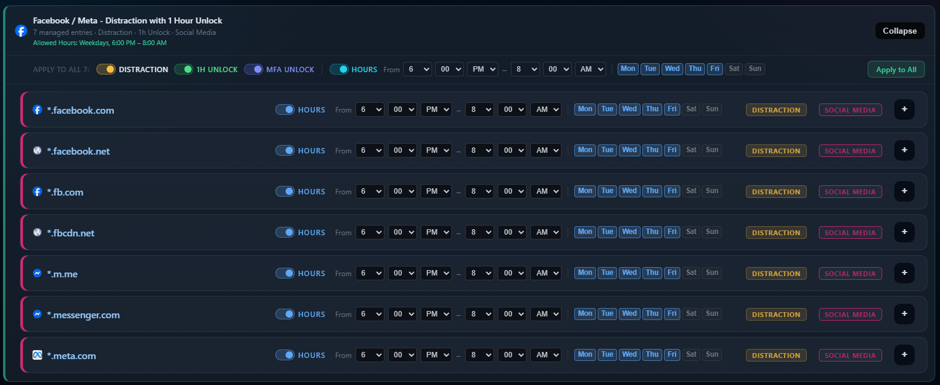Toggle Hours switch for *.fb.com
The image size is (940, 385).
click(x=285, y=191)
